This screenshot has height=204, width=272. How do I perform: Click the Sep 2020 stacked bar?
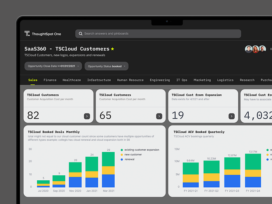tap(59, 181)
